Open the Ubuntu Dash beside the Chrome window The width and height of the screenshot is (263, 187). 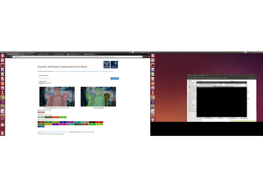tap(2, 56)
